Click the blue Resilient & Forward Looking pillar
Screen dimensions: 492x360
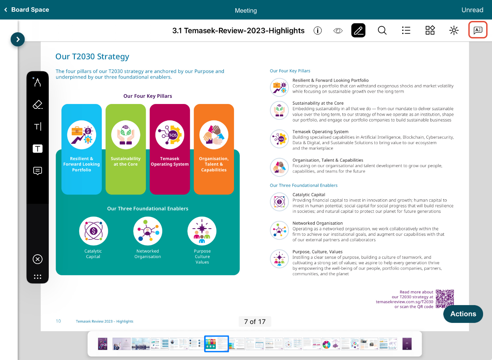coord(82,149)
